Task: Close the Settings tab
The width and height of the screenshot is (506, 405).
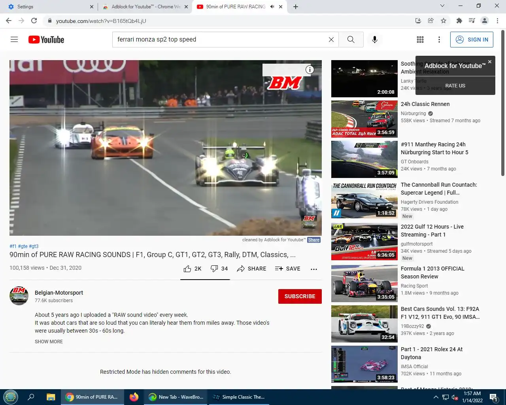Action: [92, 7]
